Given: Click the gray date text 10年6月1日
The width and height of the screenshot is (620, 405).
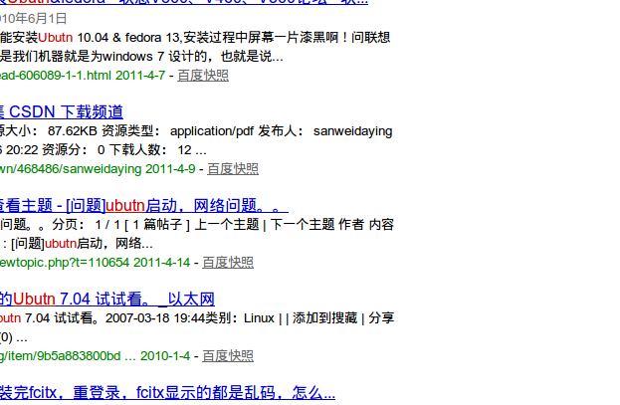Looking at the screenshot, I should click(x=33, y=19).
